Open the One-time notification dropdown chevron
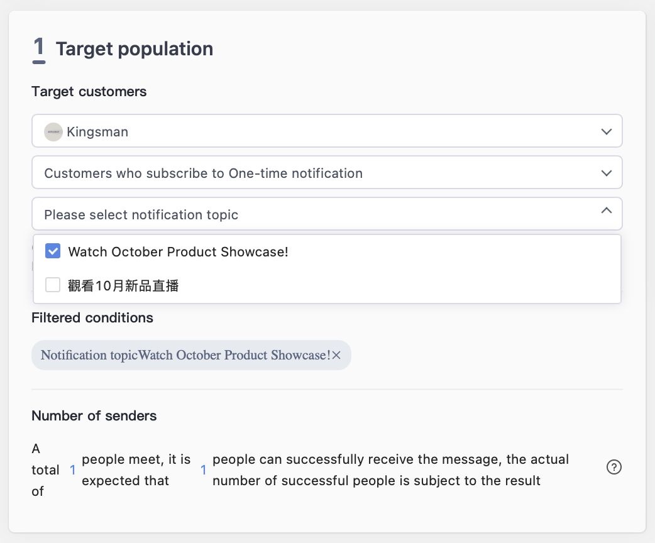Screen dimensions: 655x543 (x=606, y=173)
